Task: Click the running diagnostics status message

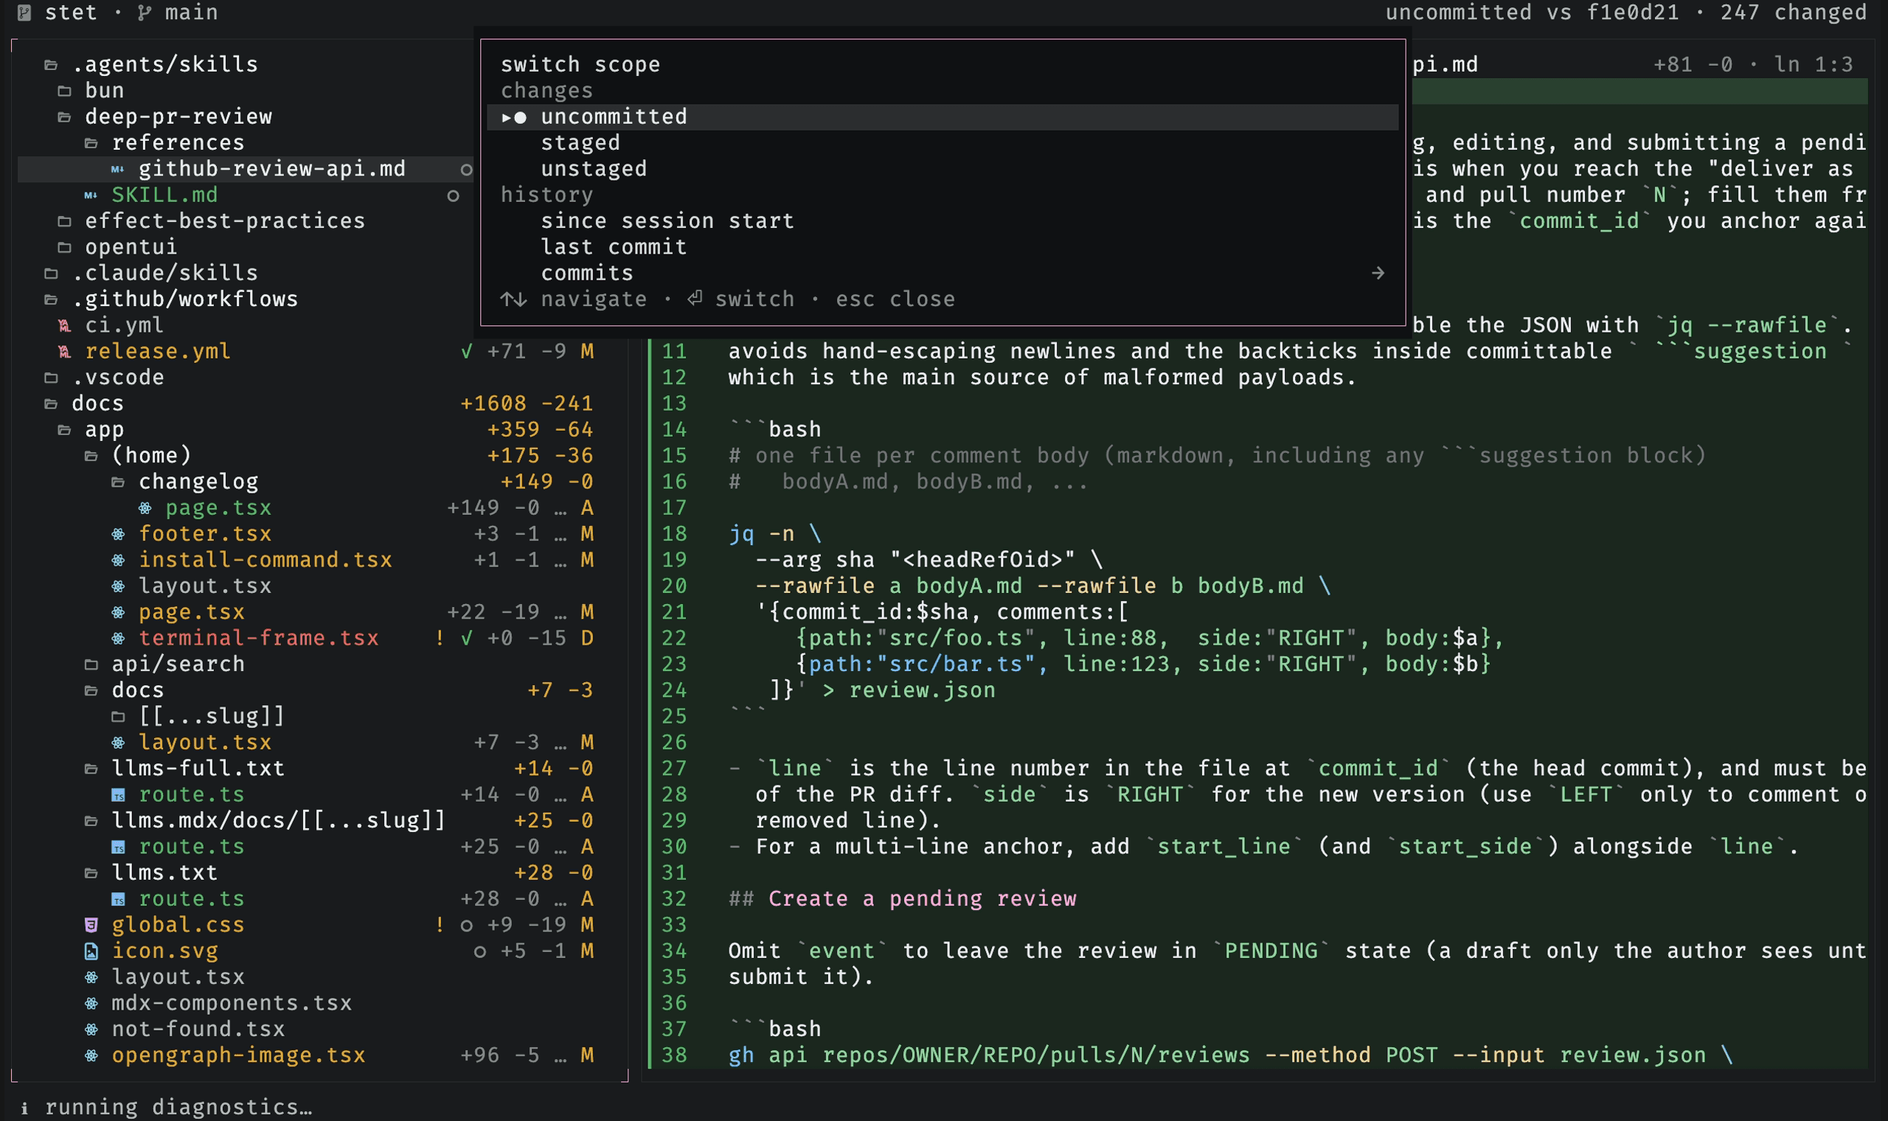Action: click(178, 1108)
